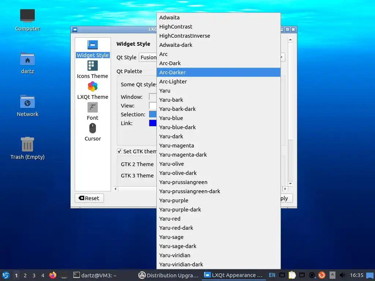Click the 16:35 clock
This screenshot has width=375, height=281.
point(357,275)
